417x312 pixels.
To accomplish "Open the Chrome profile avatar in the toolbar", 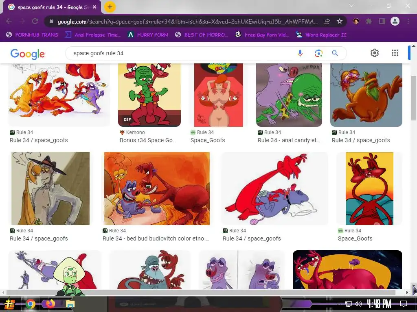I will 395,21.
